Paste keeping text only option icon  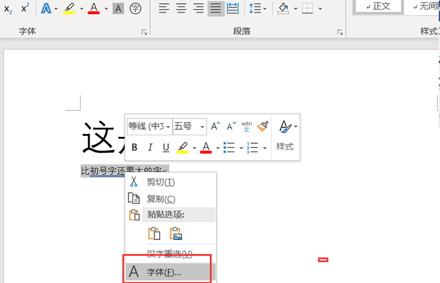(x=154, y=233)
